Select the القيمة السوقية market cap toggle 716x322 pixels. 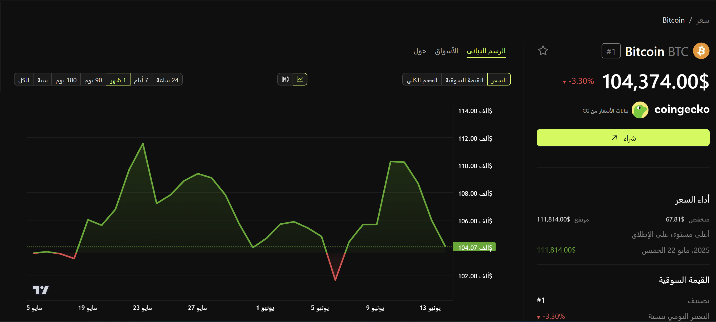coord(464,80)
